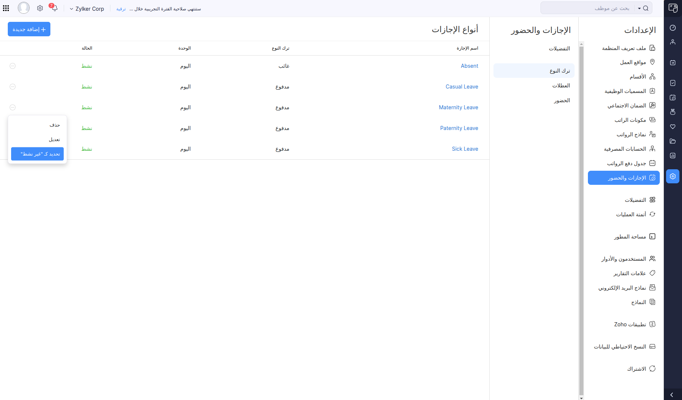Click the إضافة جديدة button
Viewport: 682px width, 400px height.
[x=29, y=29]
